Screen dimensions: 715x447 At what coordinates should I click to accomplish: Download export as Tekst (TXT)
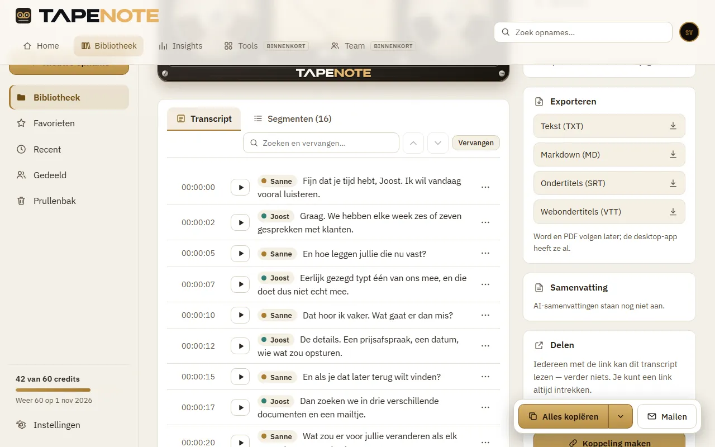[x=609, y=126]
